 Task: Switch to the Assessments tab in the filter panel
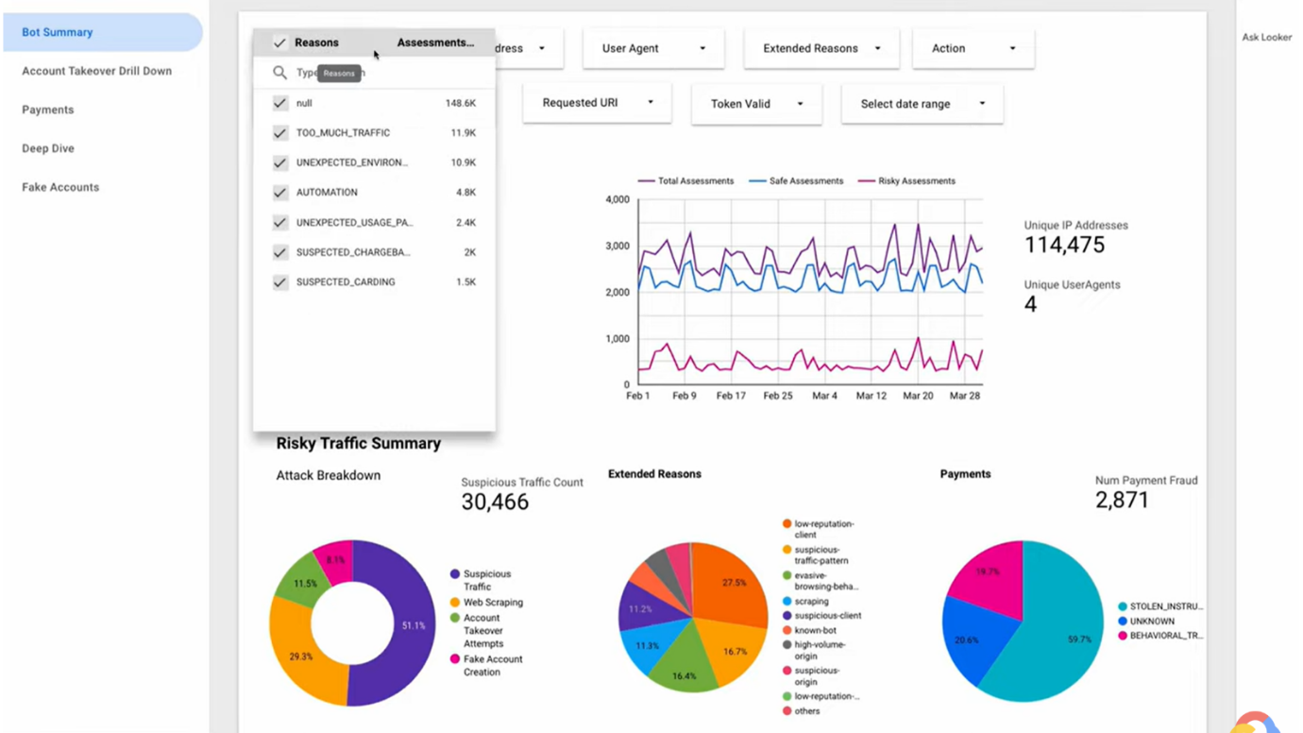(433, 43)
